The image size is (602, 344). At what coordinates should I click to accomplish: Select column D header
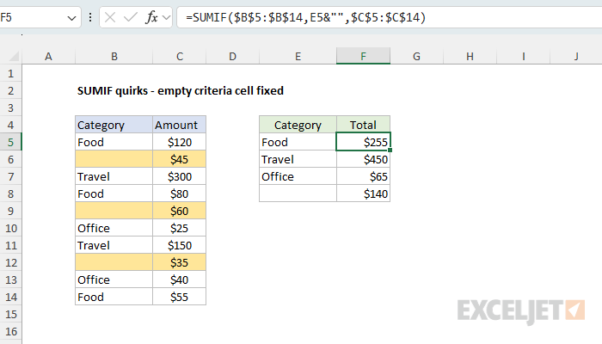click(x=233, y=57)
